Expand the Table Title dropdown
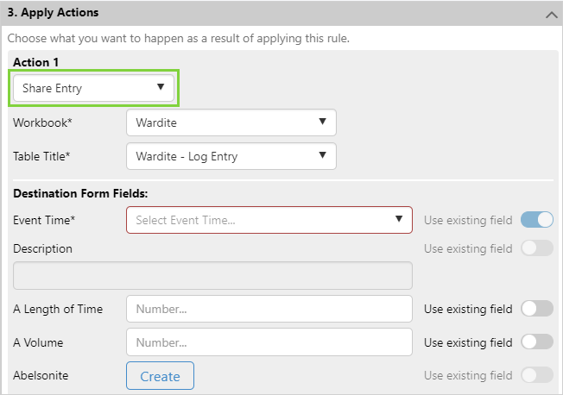 231,156
